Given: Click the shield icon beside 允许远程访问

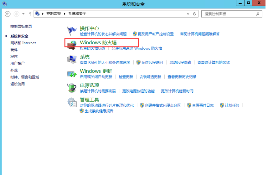Looking at the screenshot, I should [138, 62].
